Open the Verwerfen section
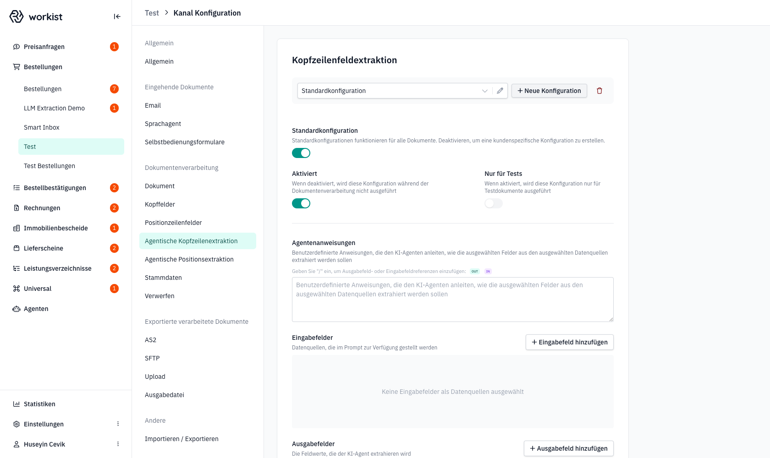770x458 pixels. 198,296
